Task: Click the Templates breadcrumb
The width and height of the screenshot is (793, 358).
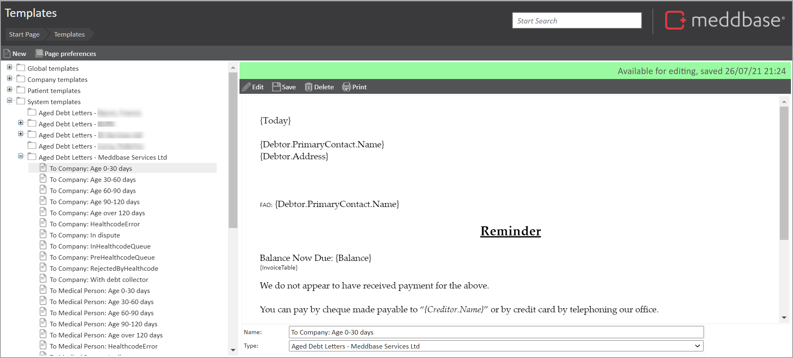Action: click(x=69, y=35)
